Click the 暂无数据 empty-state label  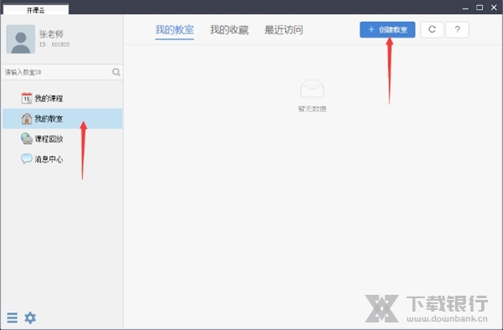point(312,109)
